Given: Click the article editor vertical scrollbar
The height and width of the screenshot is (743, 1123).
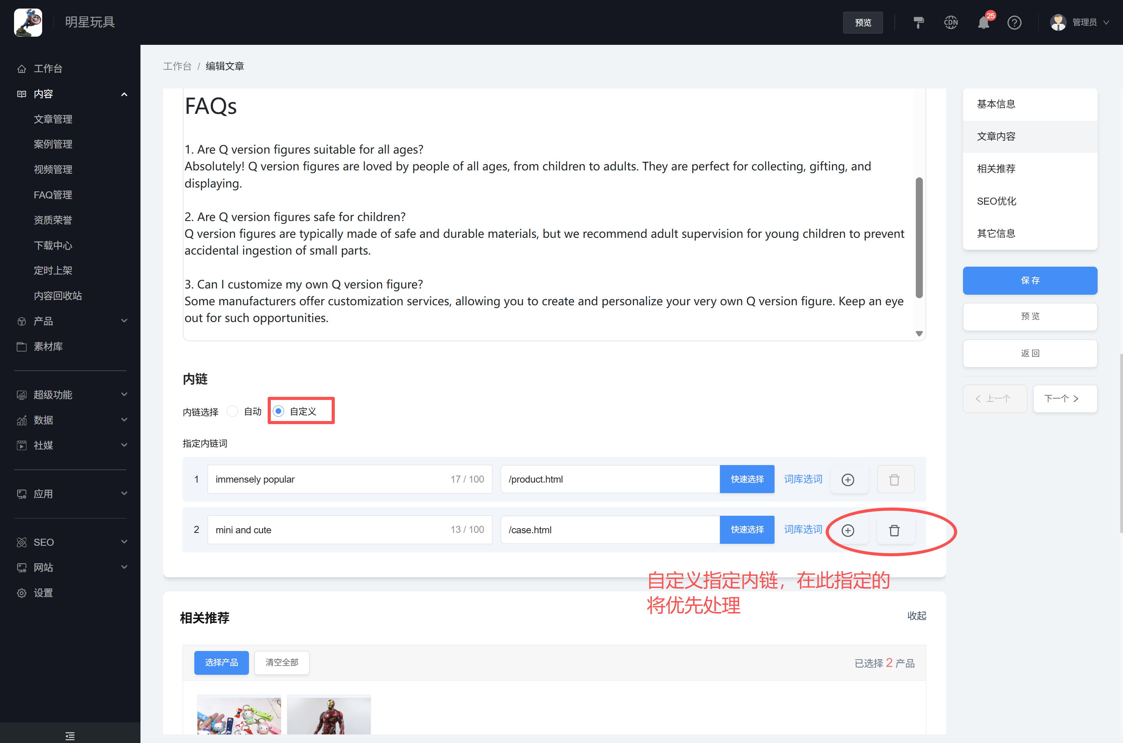Looking at the screenshot, I should [x=919, y=237].
